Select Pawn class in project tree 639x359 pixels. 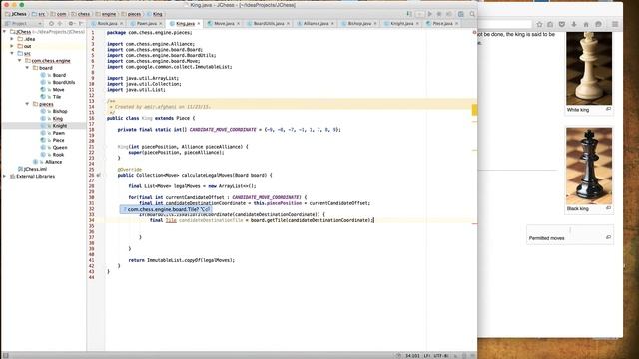tap(58, 133)
